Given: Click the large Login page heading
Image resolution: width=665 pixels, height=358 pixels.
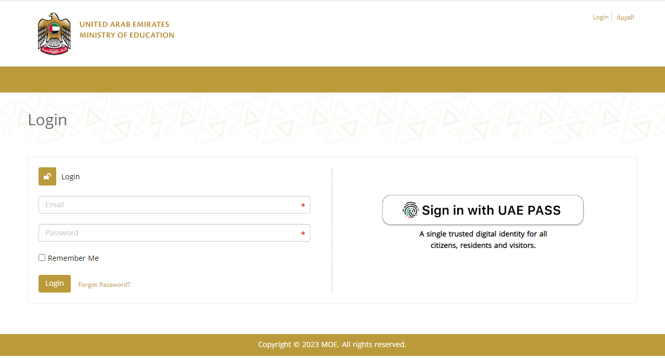Looking at the screenshot, I should click(x=47, y=120).
